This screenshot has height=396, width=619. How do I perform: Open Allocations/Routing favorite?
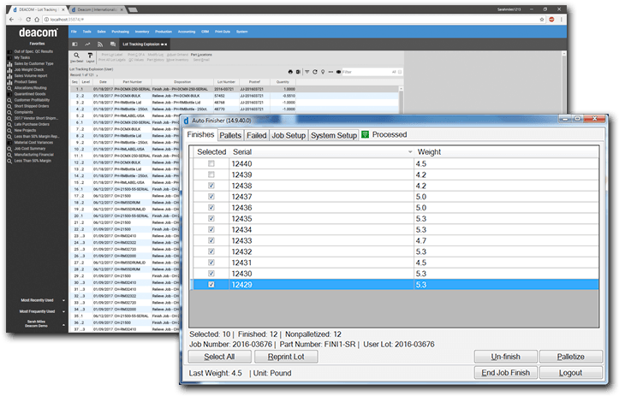coord(31,88)
